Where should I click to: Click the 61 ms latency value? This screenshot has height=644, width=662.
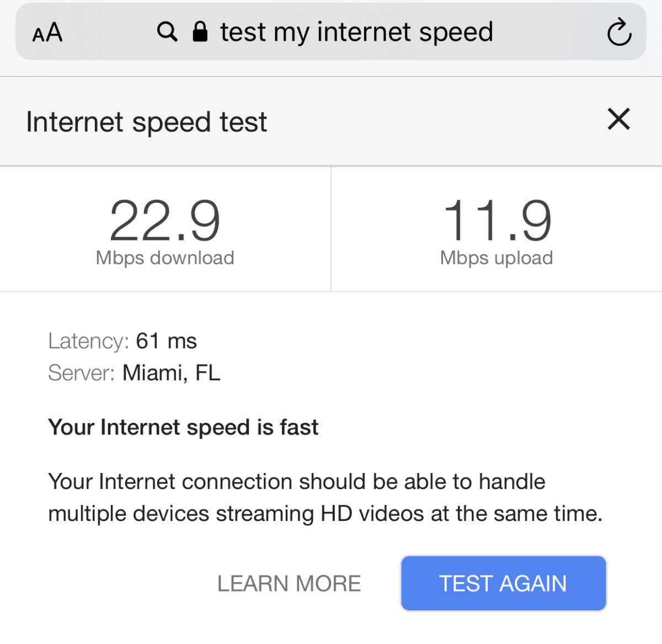point(167,341)
